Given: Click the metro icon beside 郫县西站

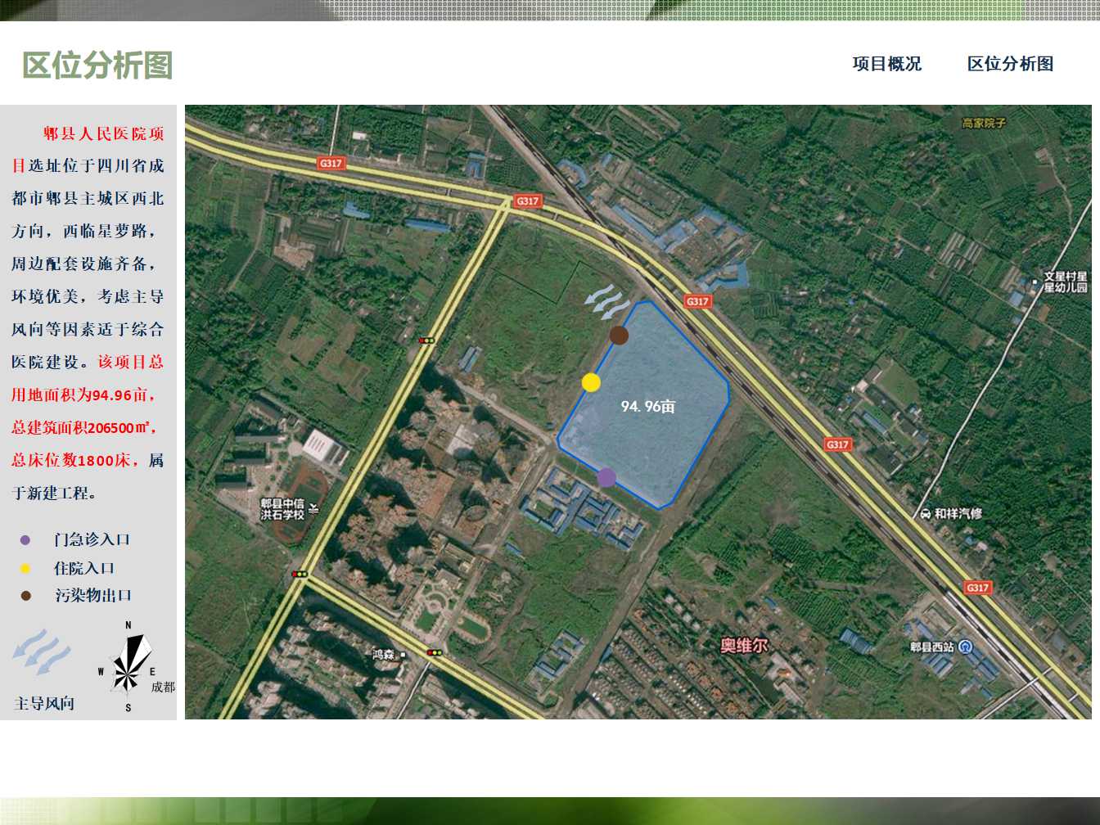Looking at the screenshot, I should coord(967,647).
